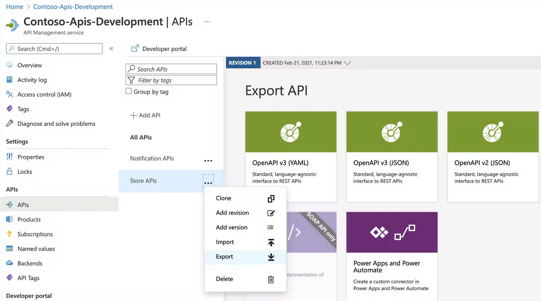Click the Import upload arrow icon
Image resolution: width=541 pixels, height=301 pixels.
pyautogui.click(x=271, y=243)
